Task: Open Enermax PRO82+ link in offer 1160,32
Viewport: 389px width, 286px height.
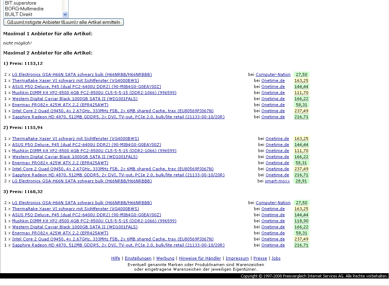Action: [60, 233]
